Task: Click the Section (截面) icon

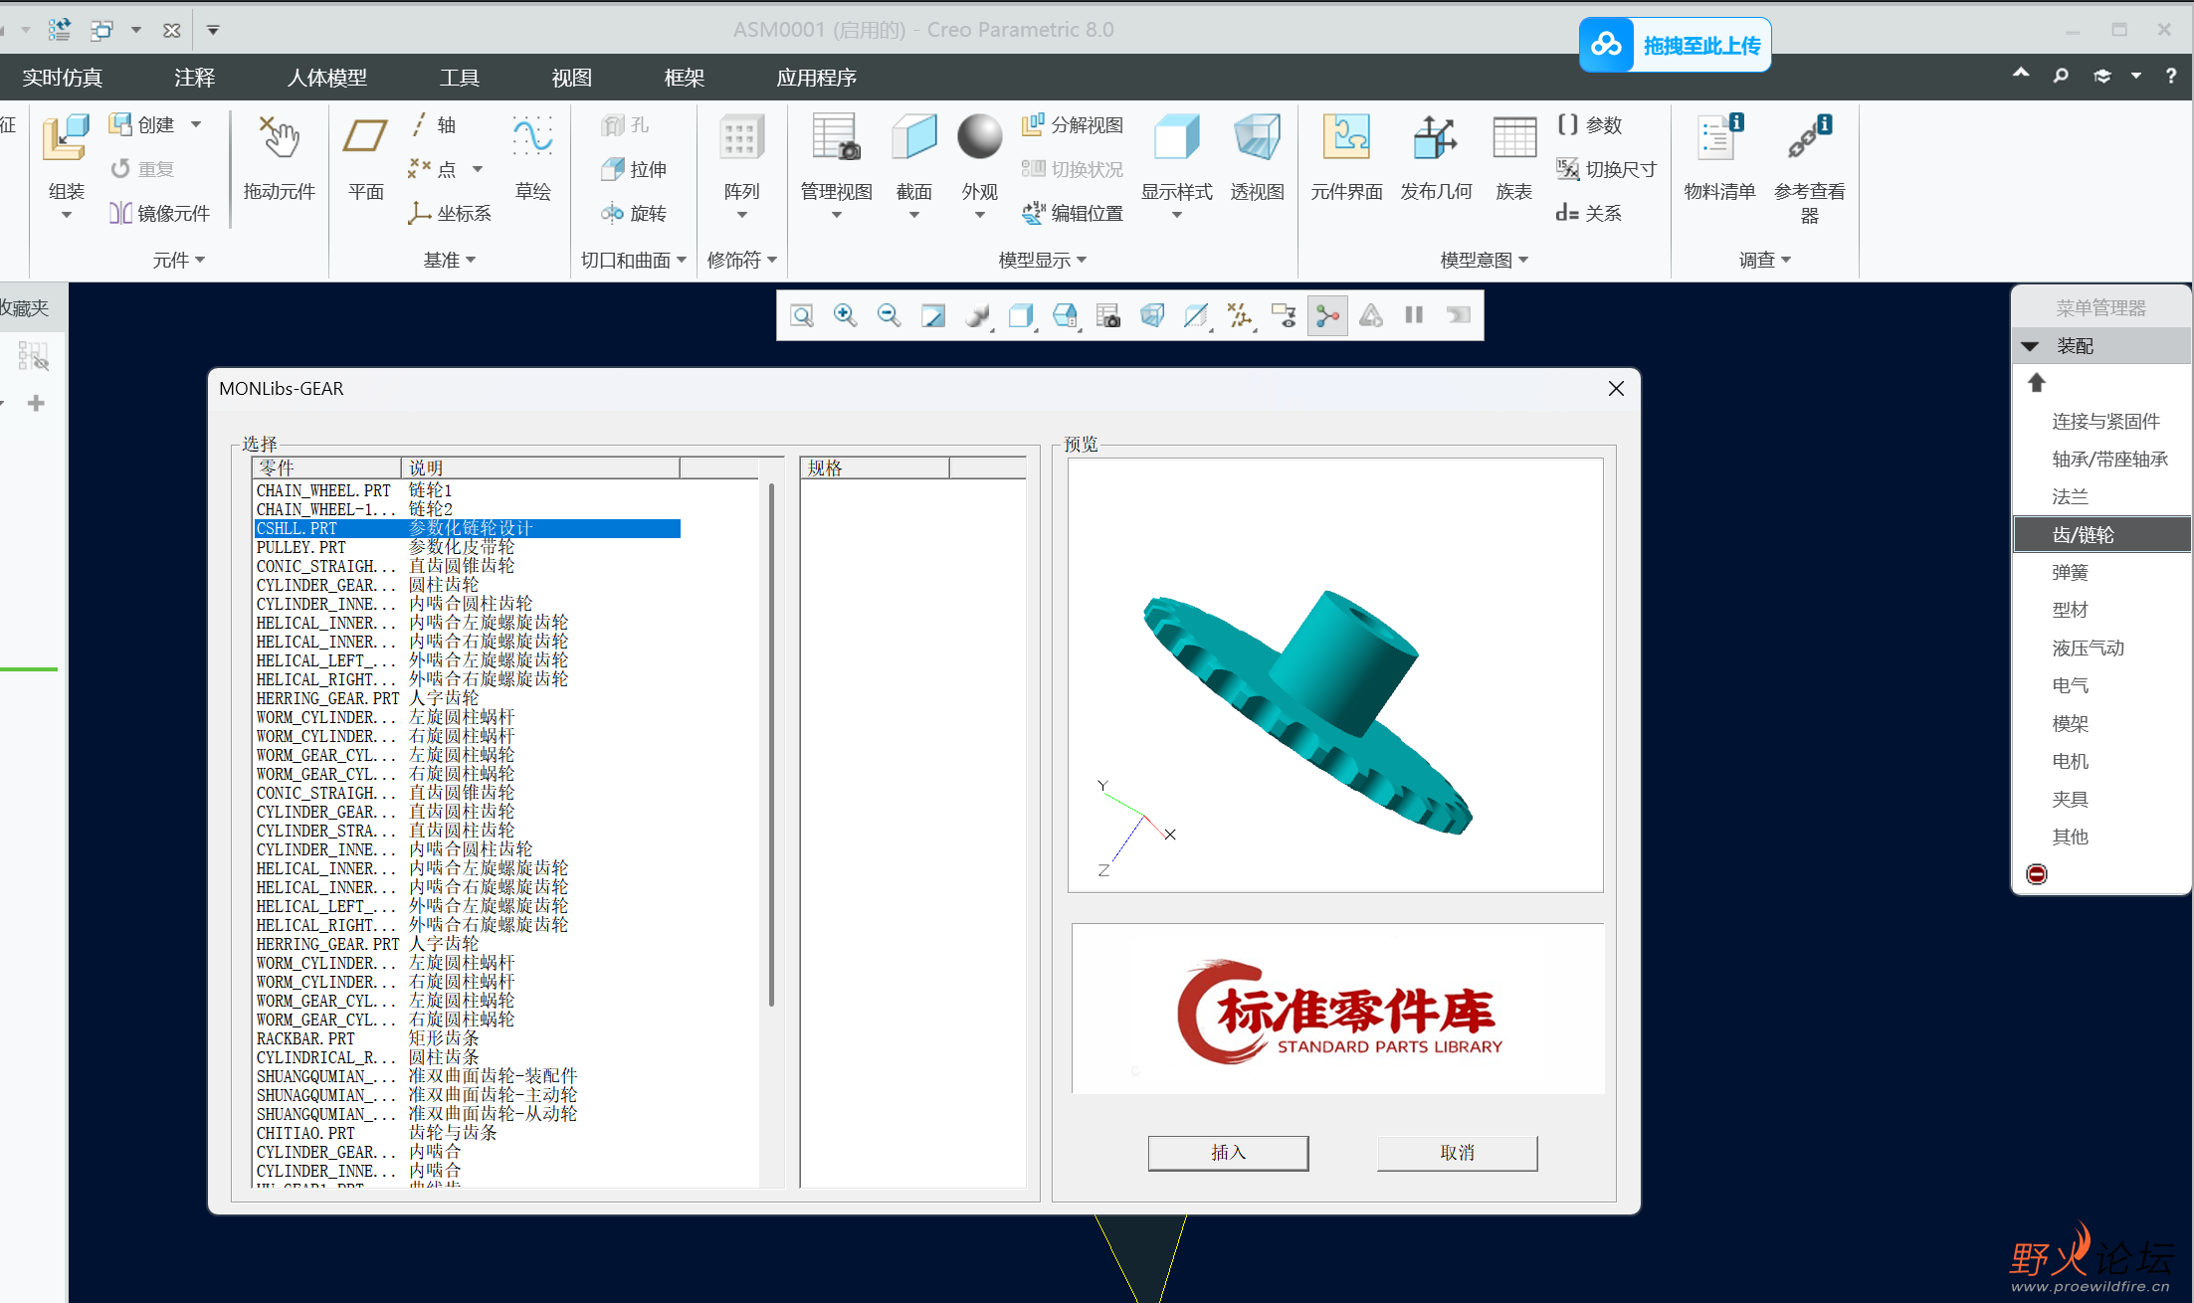Action: [914, 138]
